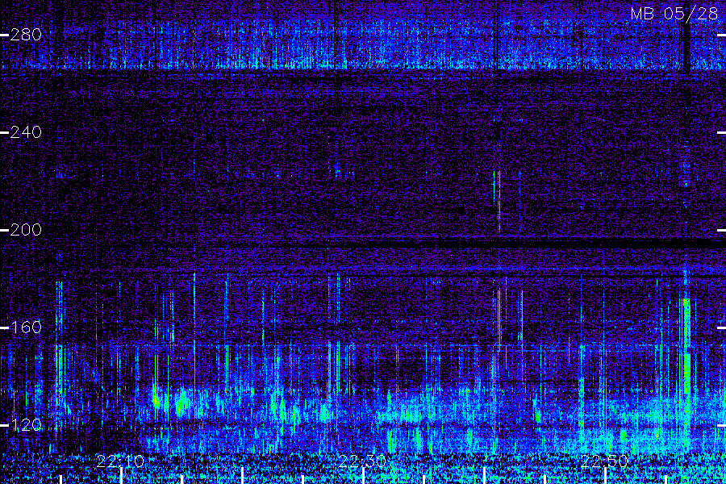Click the 240 frequency axis label
The height and width of the screenshot is (484, 726).
(x=26, y=132)
